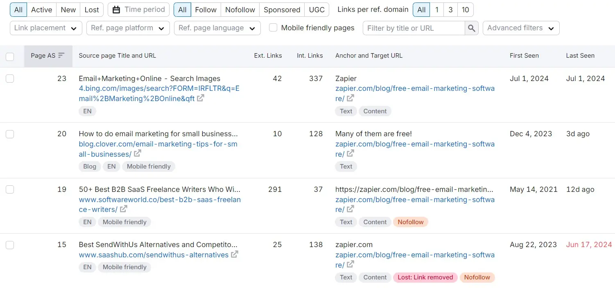Enable the Mobile friendly pages checkbox
The height and width of the screenshot is (288, 615).
[273, 28]
